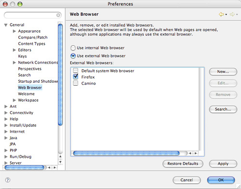
Task: Select Use internal Web browser radio
Action: [73, 48]
